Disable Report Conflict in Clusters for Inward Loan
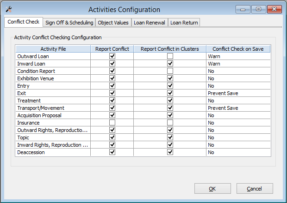The height and width of the screenshot is (203, 287). (x=170, y=64)
